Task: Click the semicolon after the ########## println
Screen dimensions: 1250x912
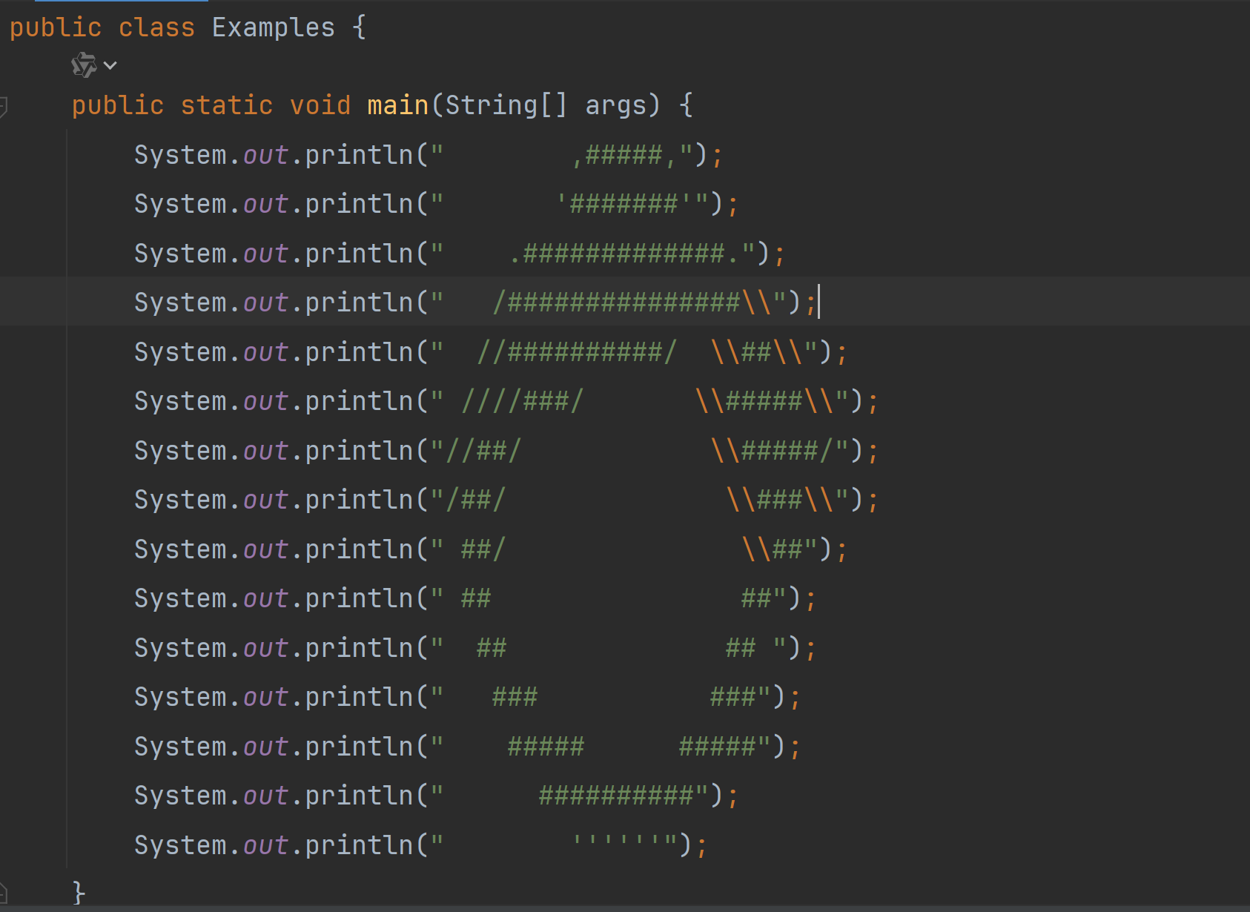Action: coord(733,794)
